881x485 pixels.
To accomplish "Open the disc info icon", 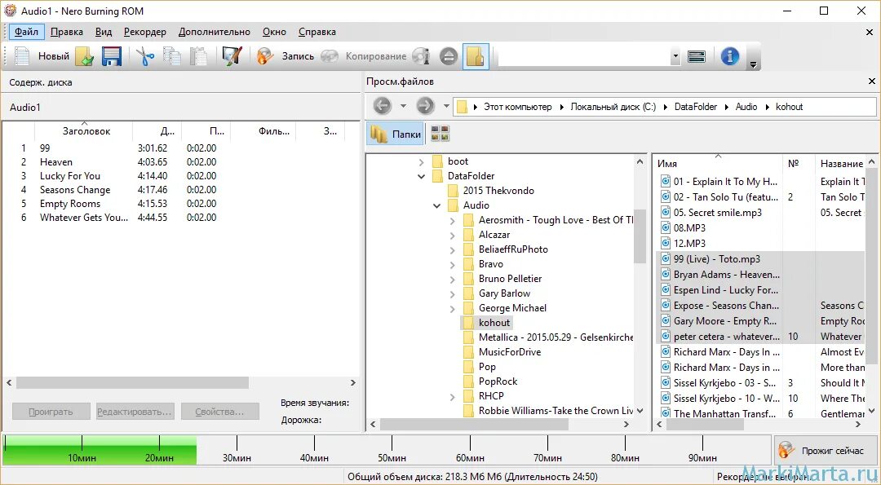I will pyautogui.click(x=421, y=56).
